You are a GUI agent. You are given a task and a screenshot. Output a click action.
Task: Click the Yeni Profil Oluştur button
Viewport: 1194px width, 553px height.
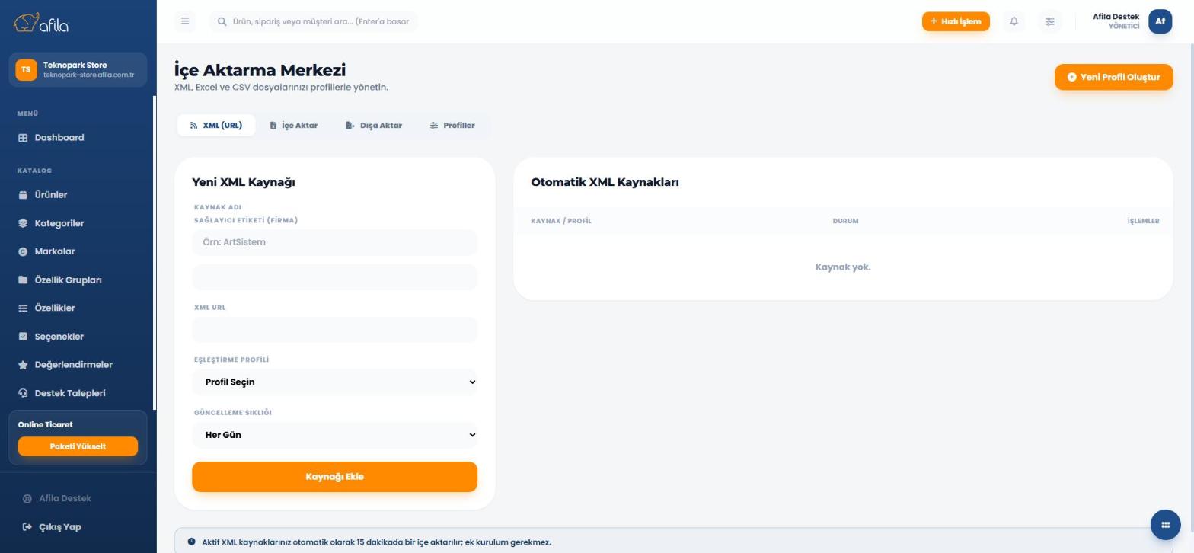[1113, 77]
